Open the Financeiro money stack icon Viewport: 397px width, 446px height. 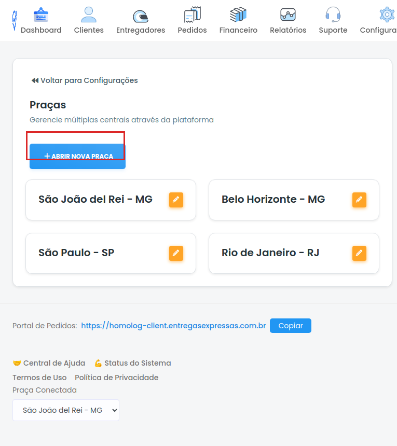[x=238, y=15]
